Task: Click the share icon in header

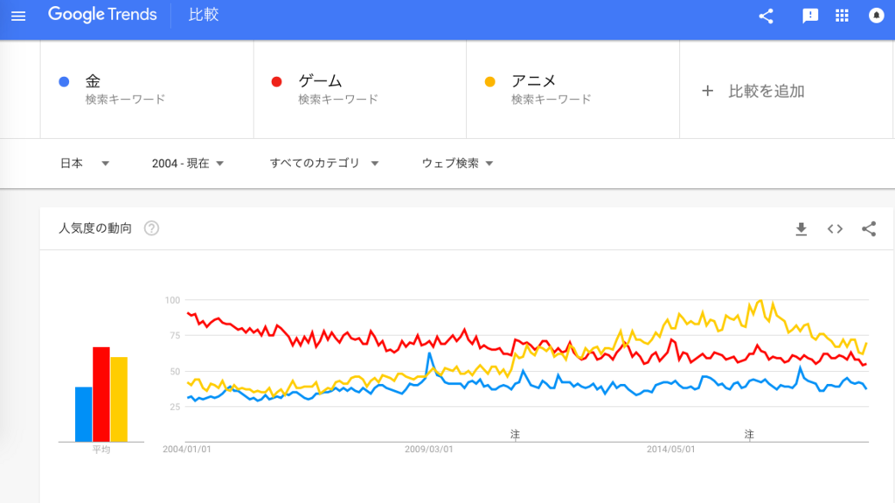Action: click(x=767, y=16)
